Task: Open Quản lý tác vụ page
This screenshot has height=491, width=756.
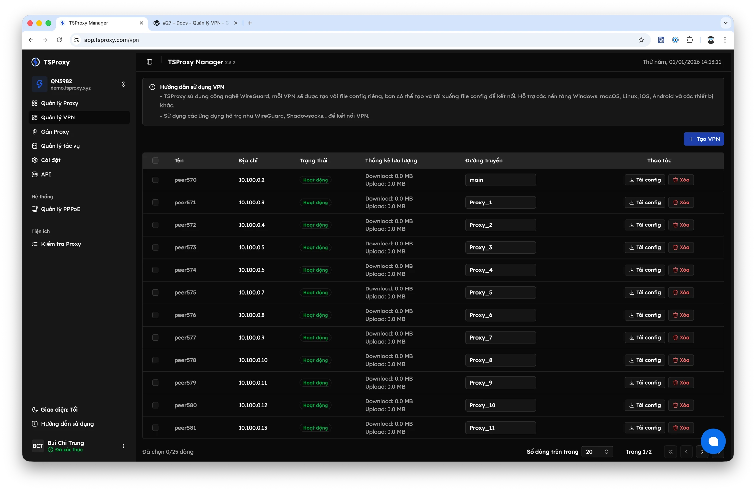Action: pyautogui.click(x=79, y=146)
